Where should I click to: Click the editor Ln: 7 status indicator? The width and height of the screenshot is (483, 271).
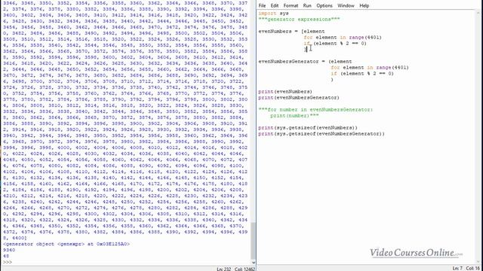457,268
